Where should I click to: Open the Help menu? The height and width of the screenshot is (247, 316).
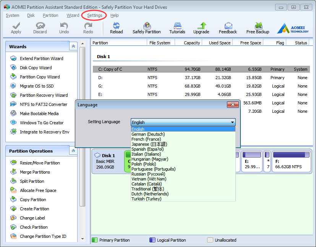[114, 15]
